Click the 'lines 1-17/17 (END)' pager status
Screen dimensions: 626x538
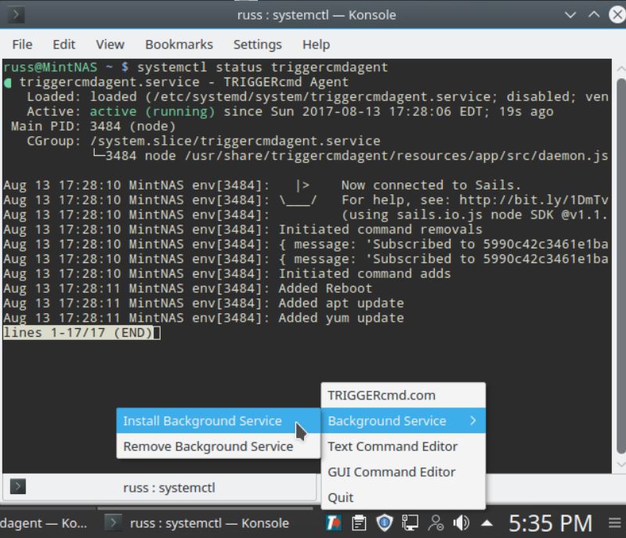(78, 333)
